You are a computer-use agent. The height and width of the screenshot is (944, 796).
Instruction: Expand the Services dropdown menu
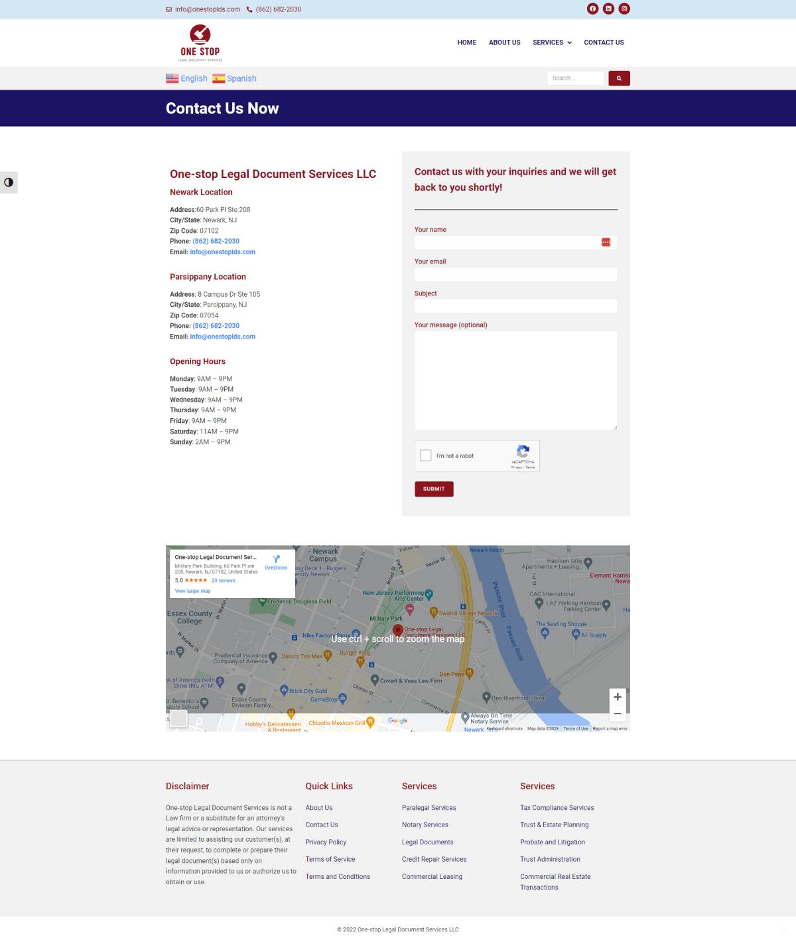click(552, 42)
